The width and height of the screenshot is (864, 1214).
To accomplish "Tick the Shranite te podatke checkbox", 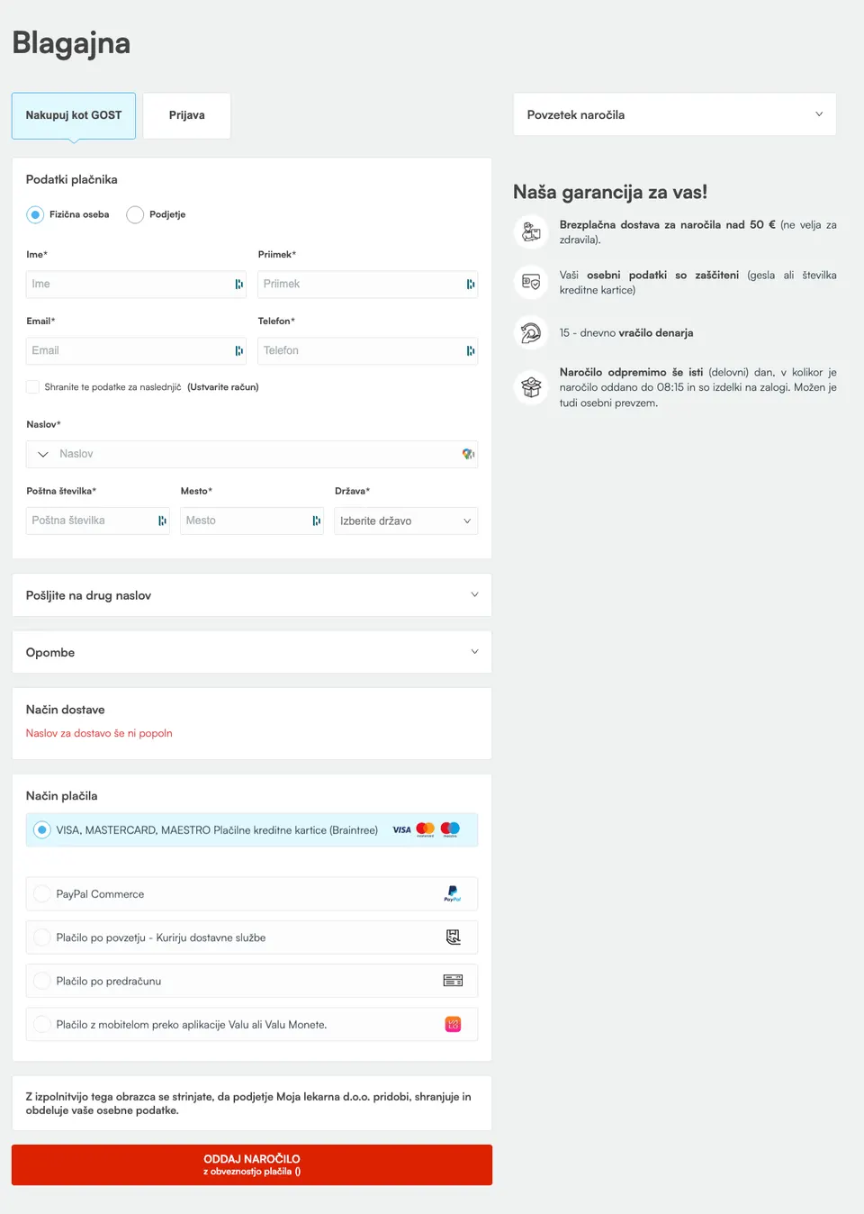I will pos(33,387).
